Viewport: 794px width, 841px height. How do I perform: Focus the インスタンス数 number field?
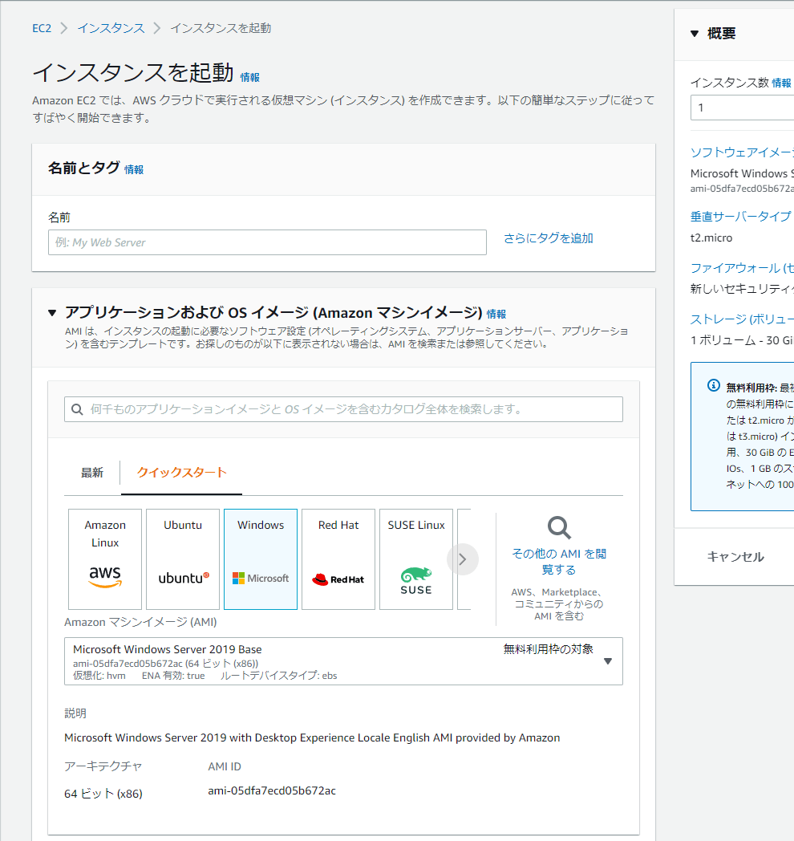[742, 108]
